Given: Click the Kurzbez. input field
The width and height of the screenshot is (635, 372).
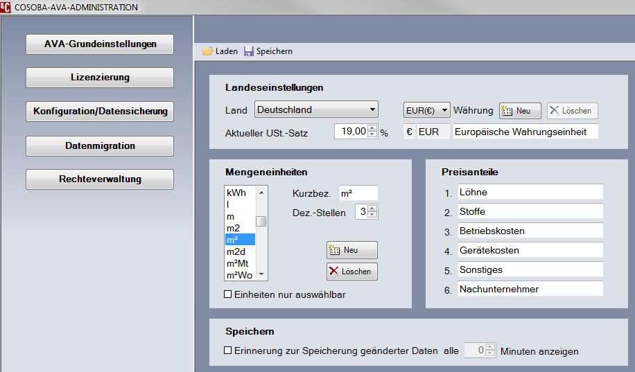Looking at the screenshot, I should point(358,193).
